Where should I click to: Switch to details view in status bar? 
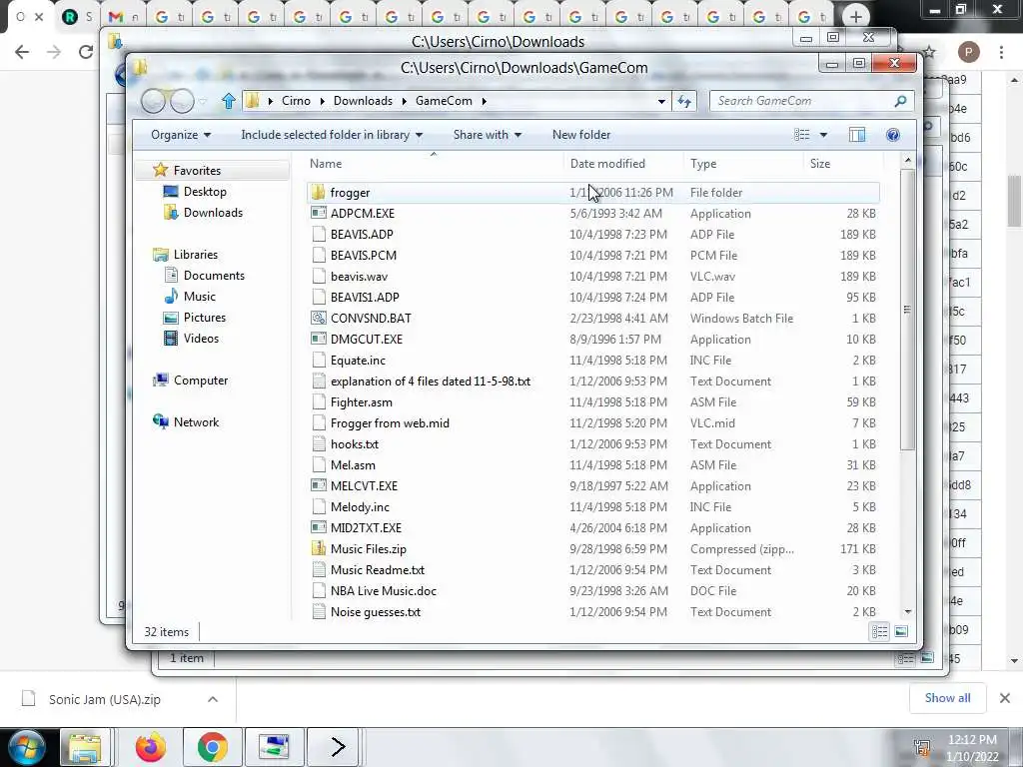(879, 631)
